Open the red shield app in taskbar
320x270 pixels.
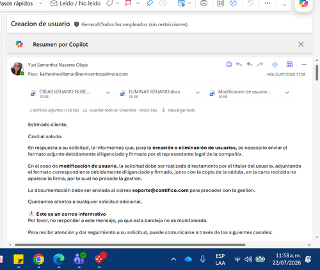pos(100,258)
